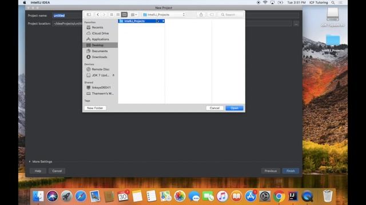
Task: Click the Previous button
Action: coord(270,171)
